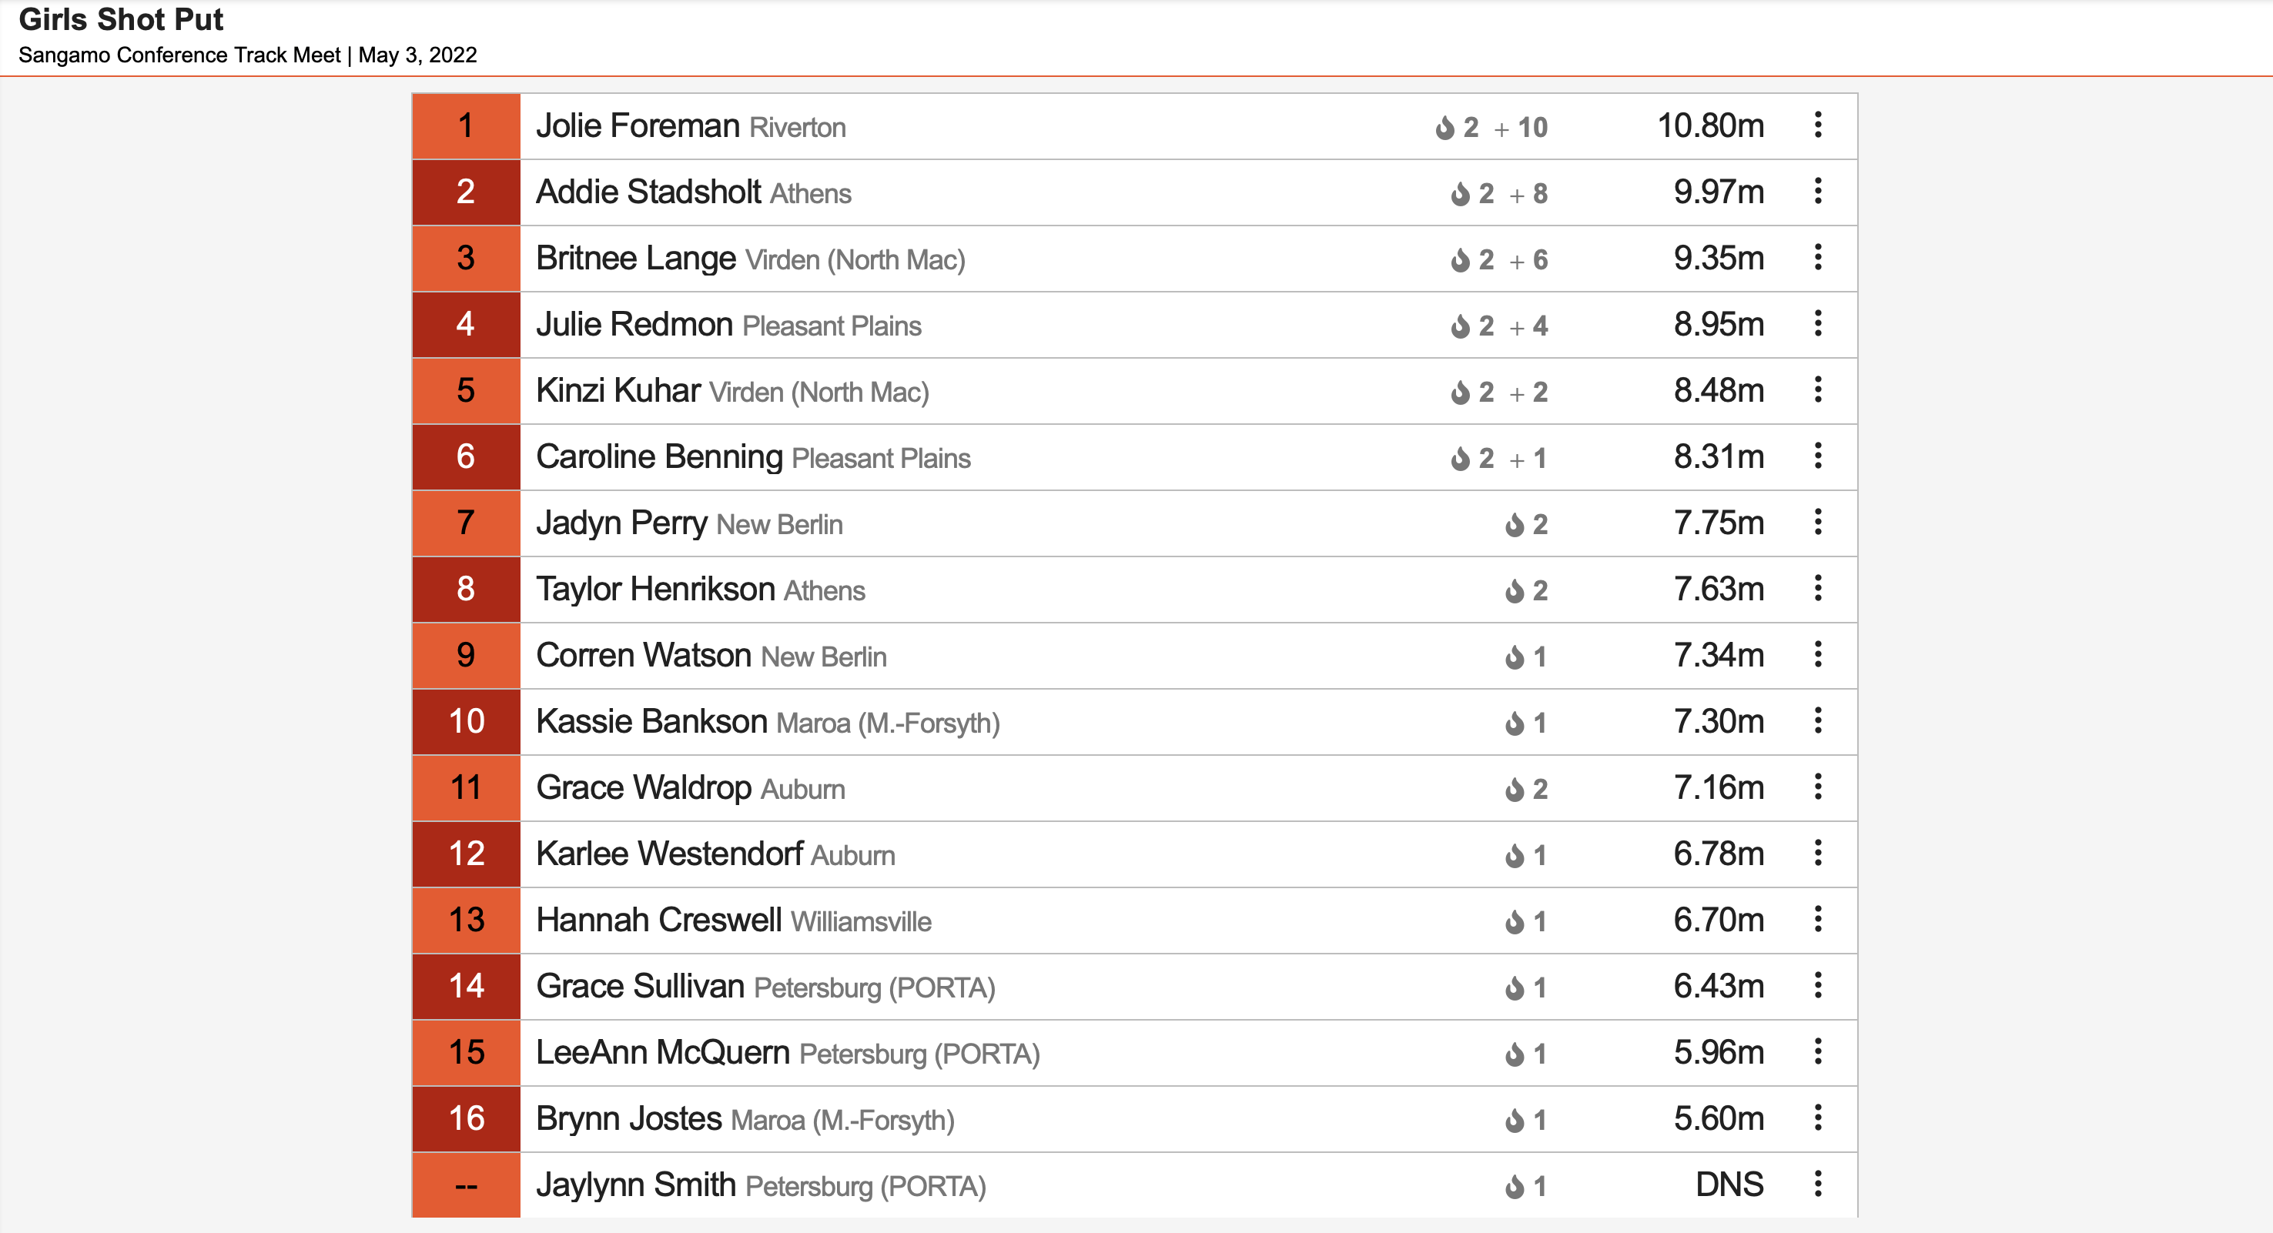Open the three-dot menu for Brynn Jostes
Image resolution: width=2273 pixels, height=1233 pixels.
point(1818,1118)
